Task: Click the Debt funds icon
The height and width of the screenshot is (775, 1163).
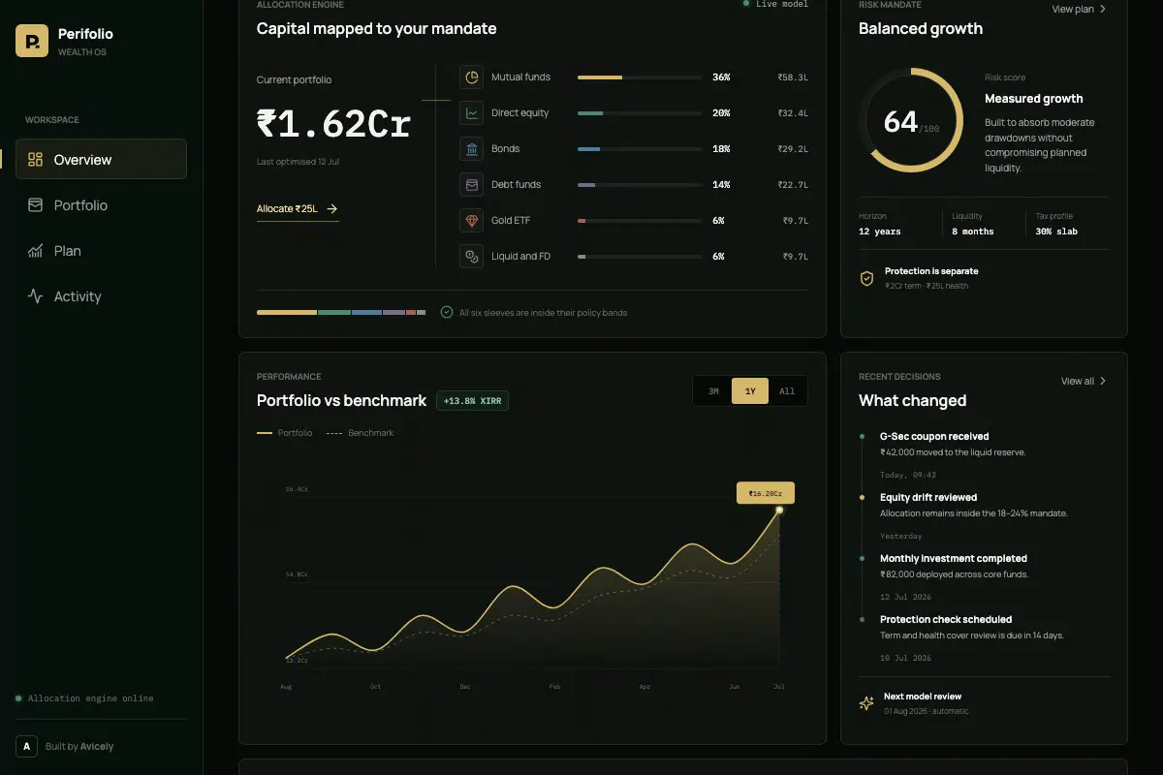Action: (x=472, y=185)
